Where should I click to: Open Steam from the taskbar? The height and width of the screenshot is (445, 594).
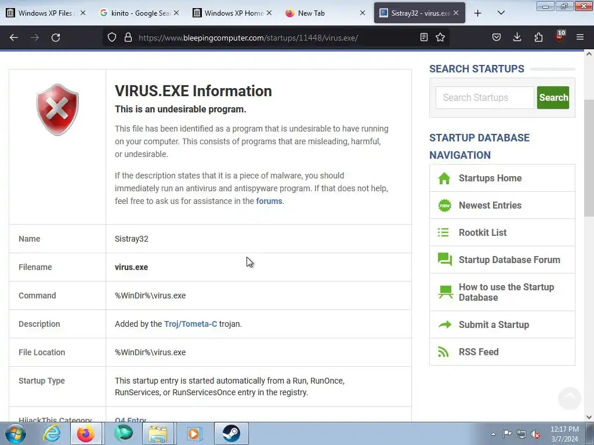(x=231, y=433)
